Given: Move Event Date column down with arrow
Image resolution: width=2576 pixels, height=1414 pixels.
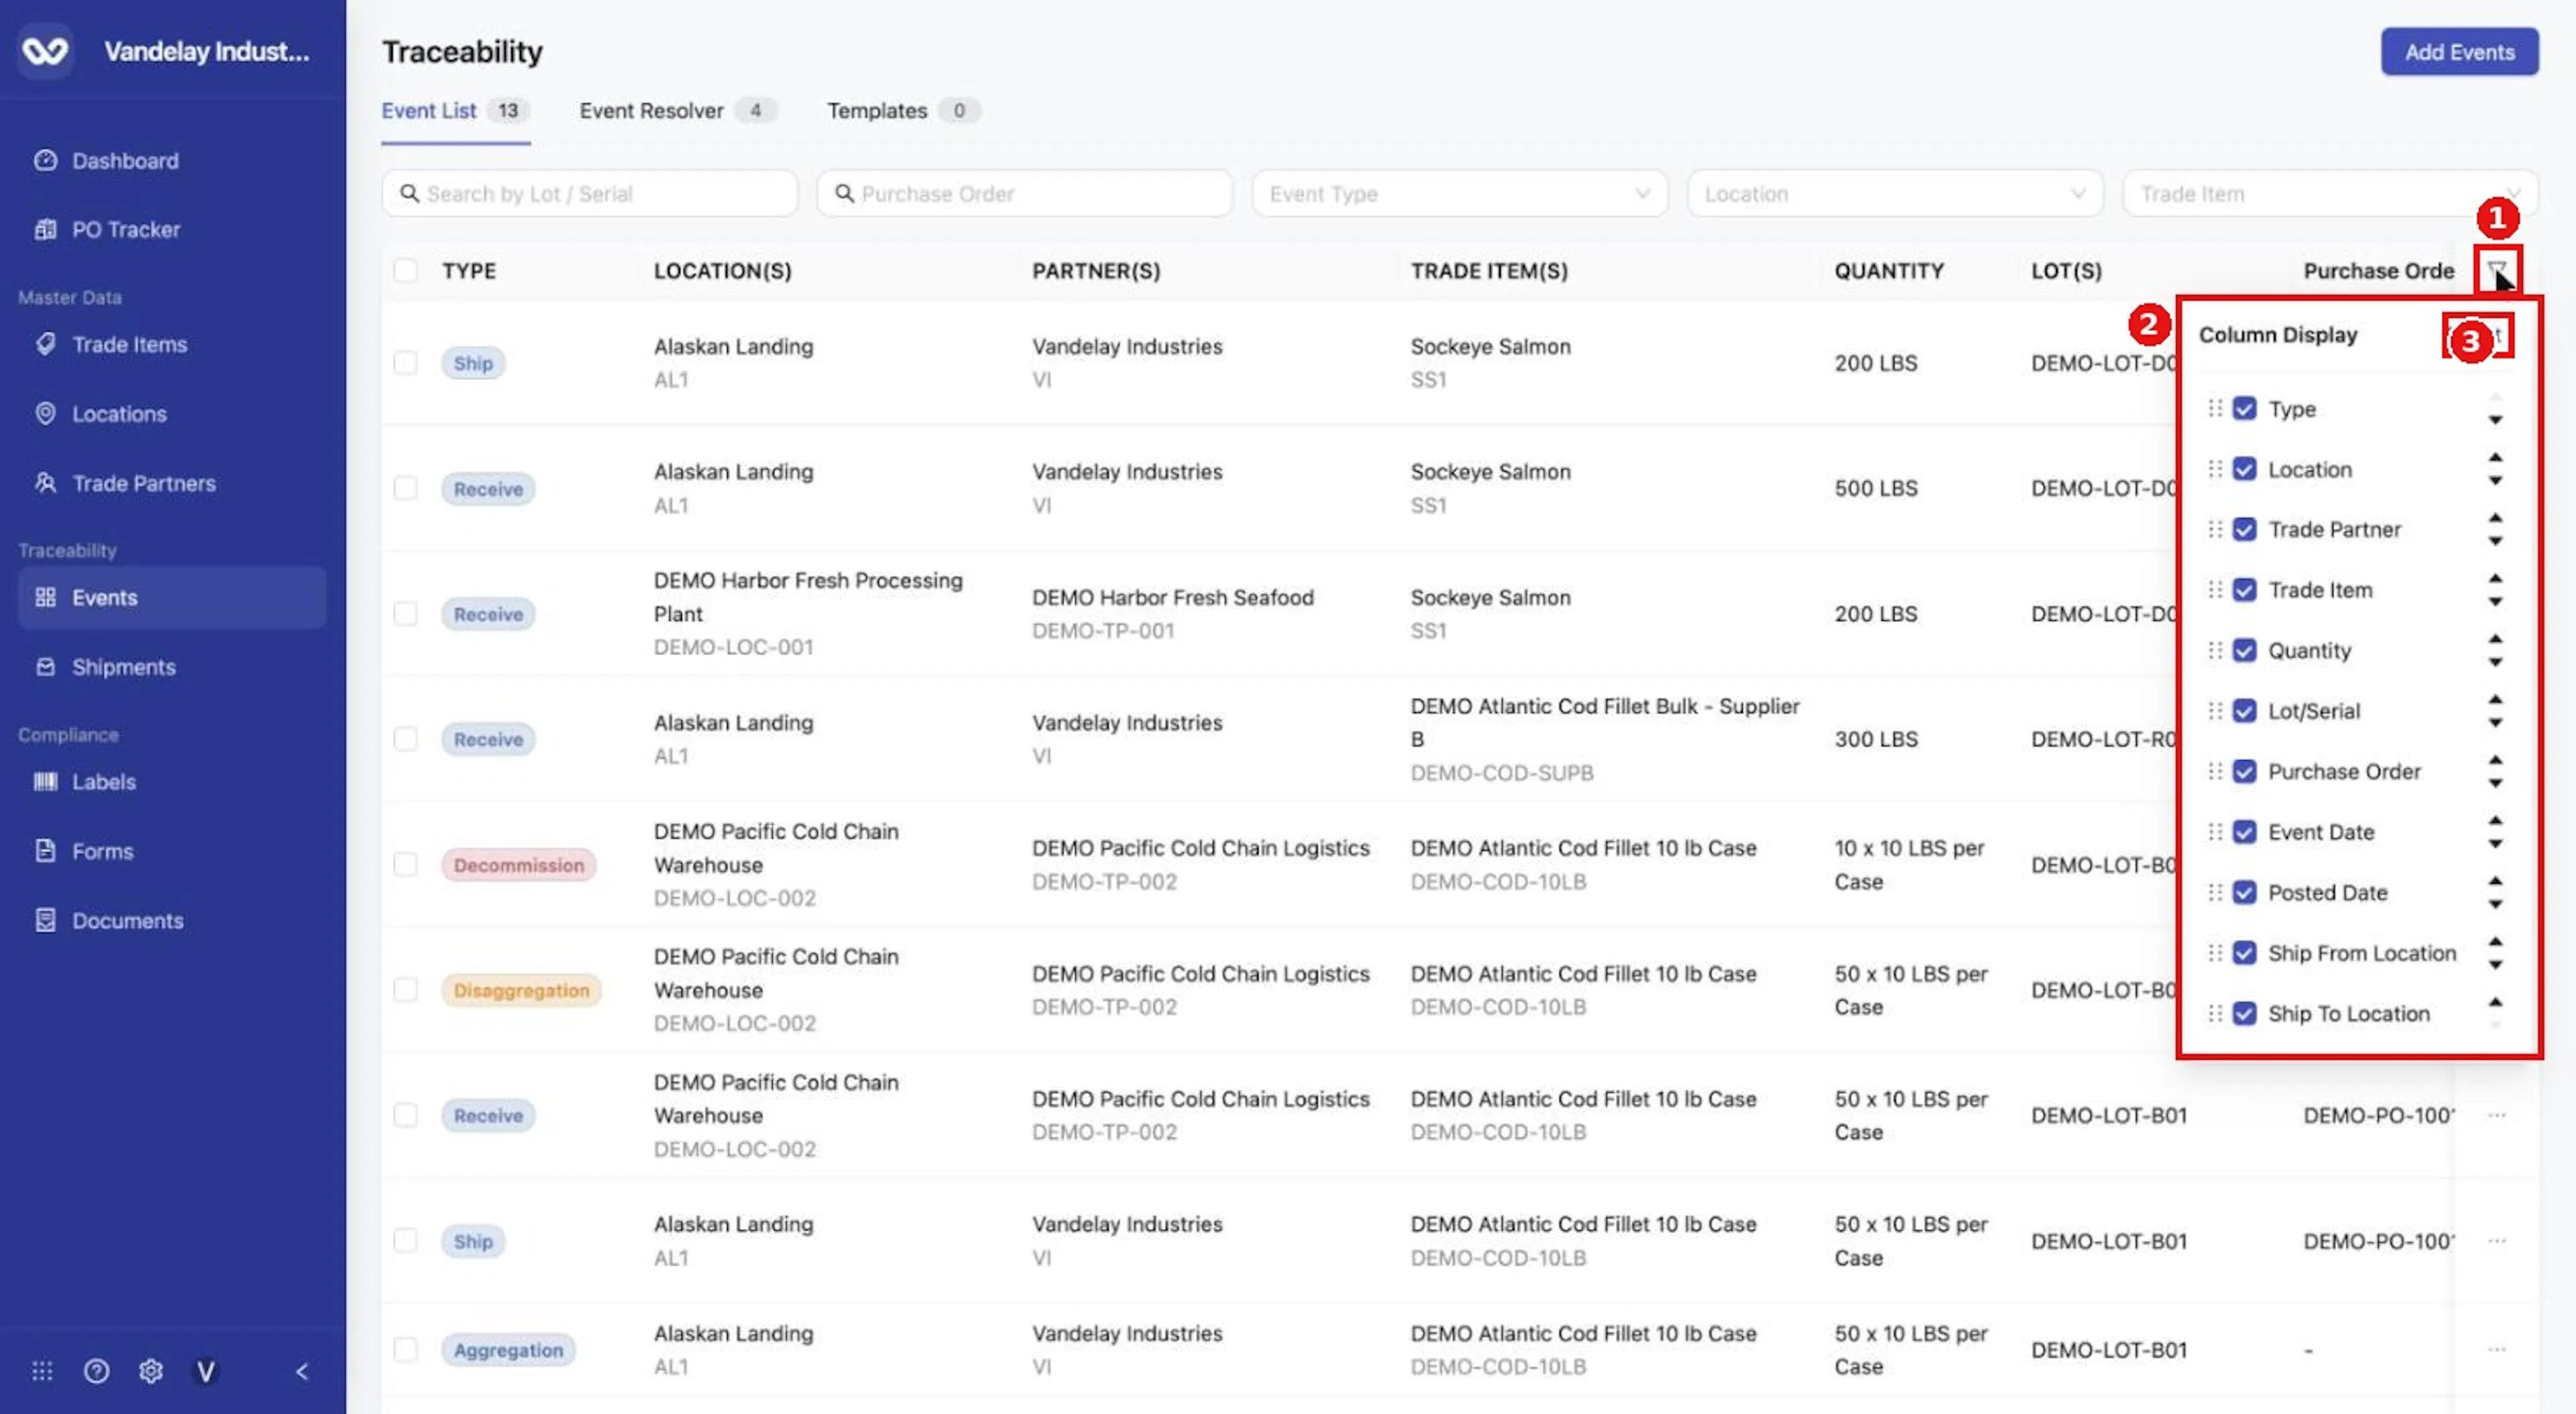Looking at the screenshot, I should pos(2495,844).
